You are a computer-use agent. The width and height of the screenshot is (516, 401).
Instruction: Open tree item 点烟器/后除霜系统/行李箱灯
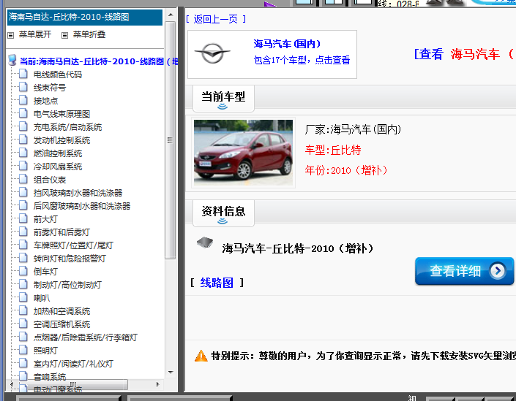click(x=86, y=337)
